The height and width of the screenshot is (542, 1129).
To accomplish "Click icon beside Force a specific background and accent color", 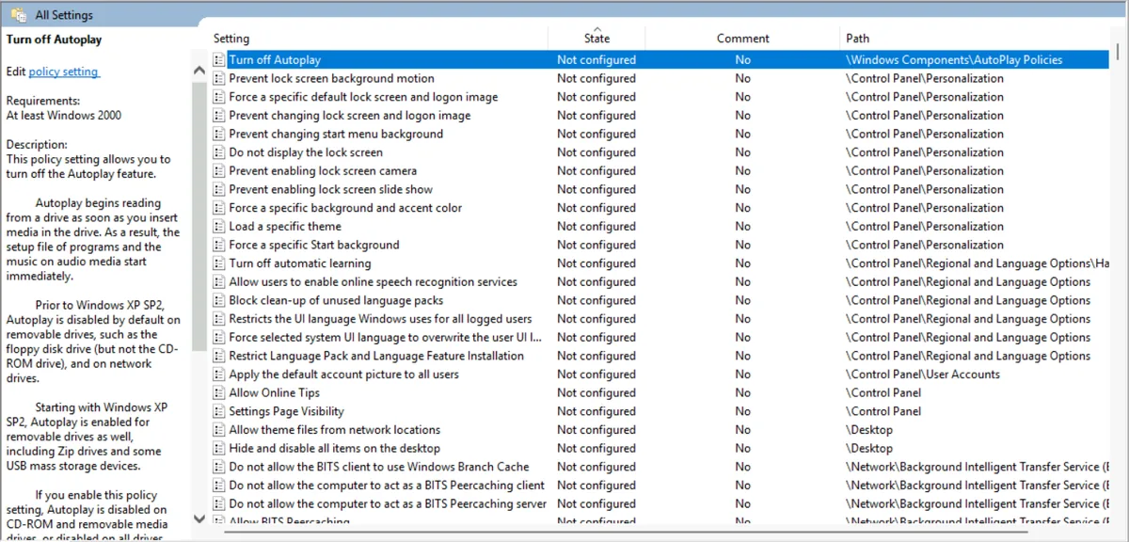I will (218, 208).
